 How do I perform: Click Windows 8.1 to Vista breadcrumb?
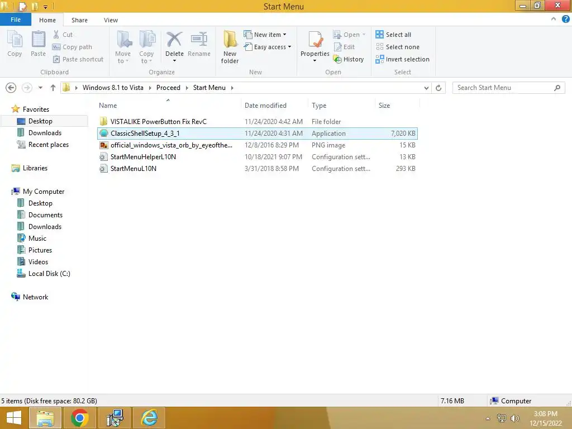(x=113, y=88)
